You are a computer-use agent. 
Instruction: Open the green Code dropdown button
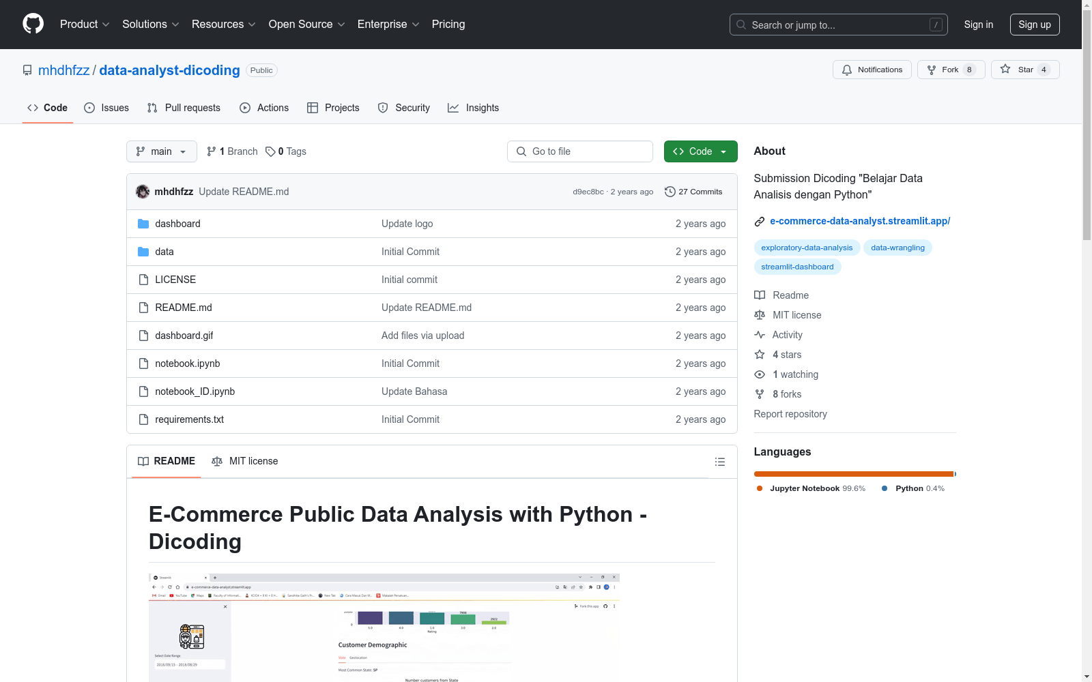700,151
